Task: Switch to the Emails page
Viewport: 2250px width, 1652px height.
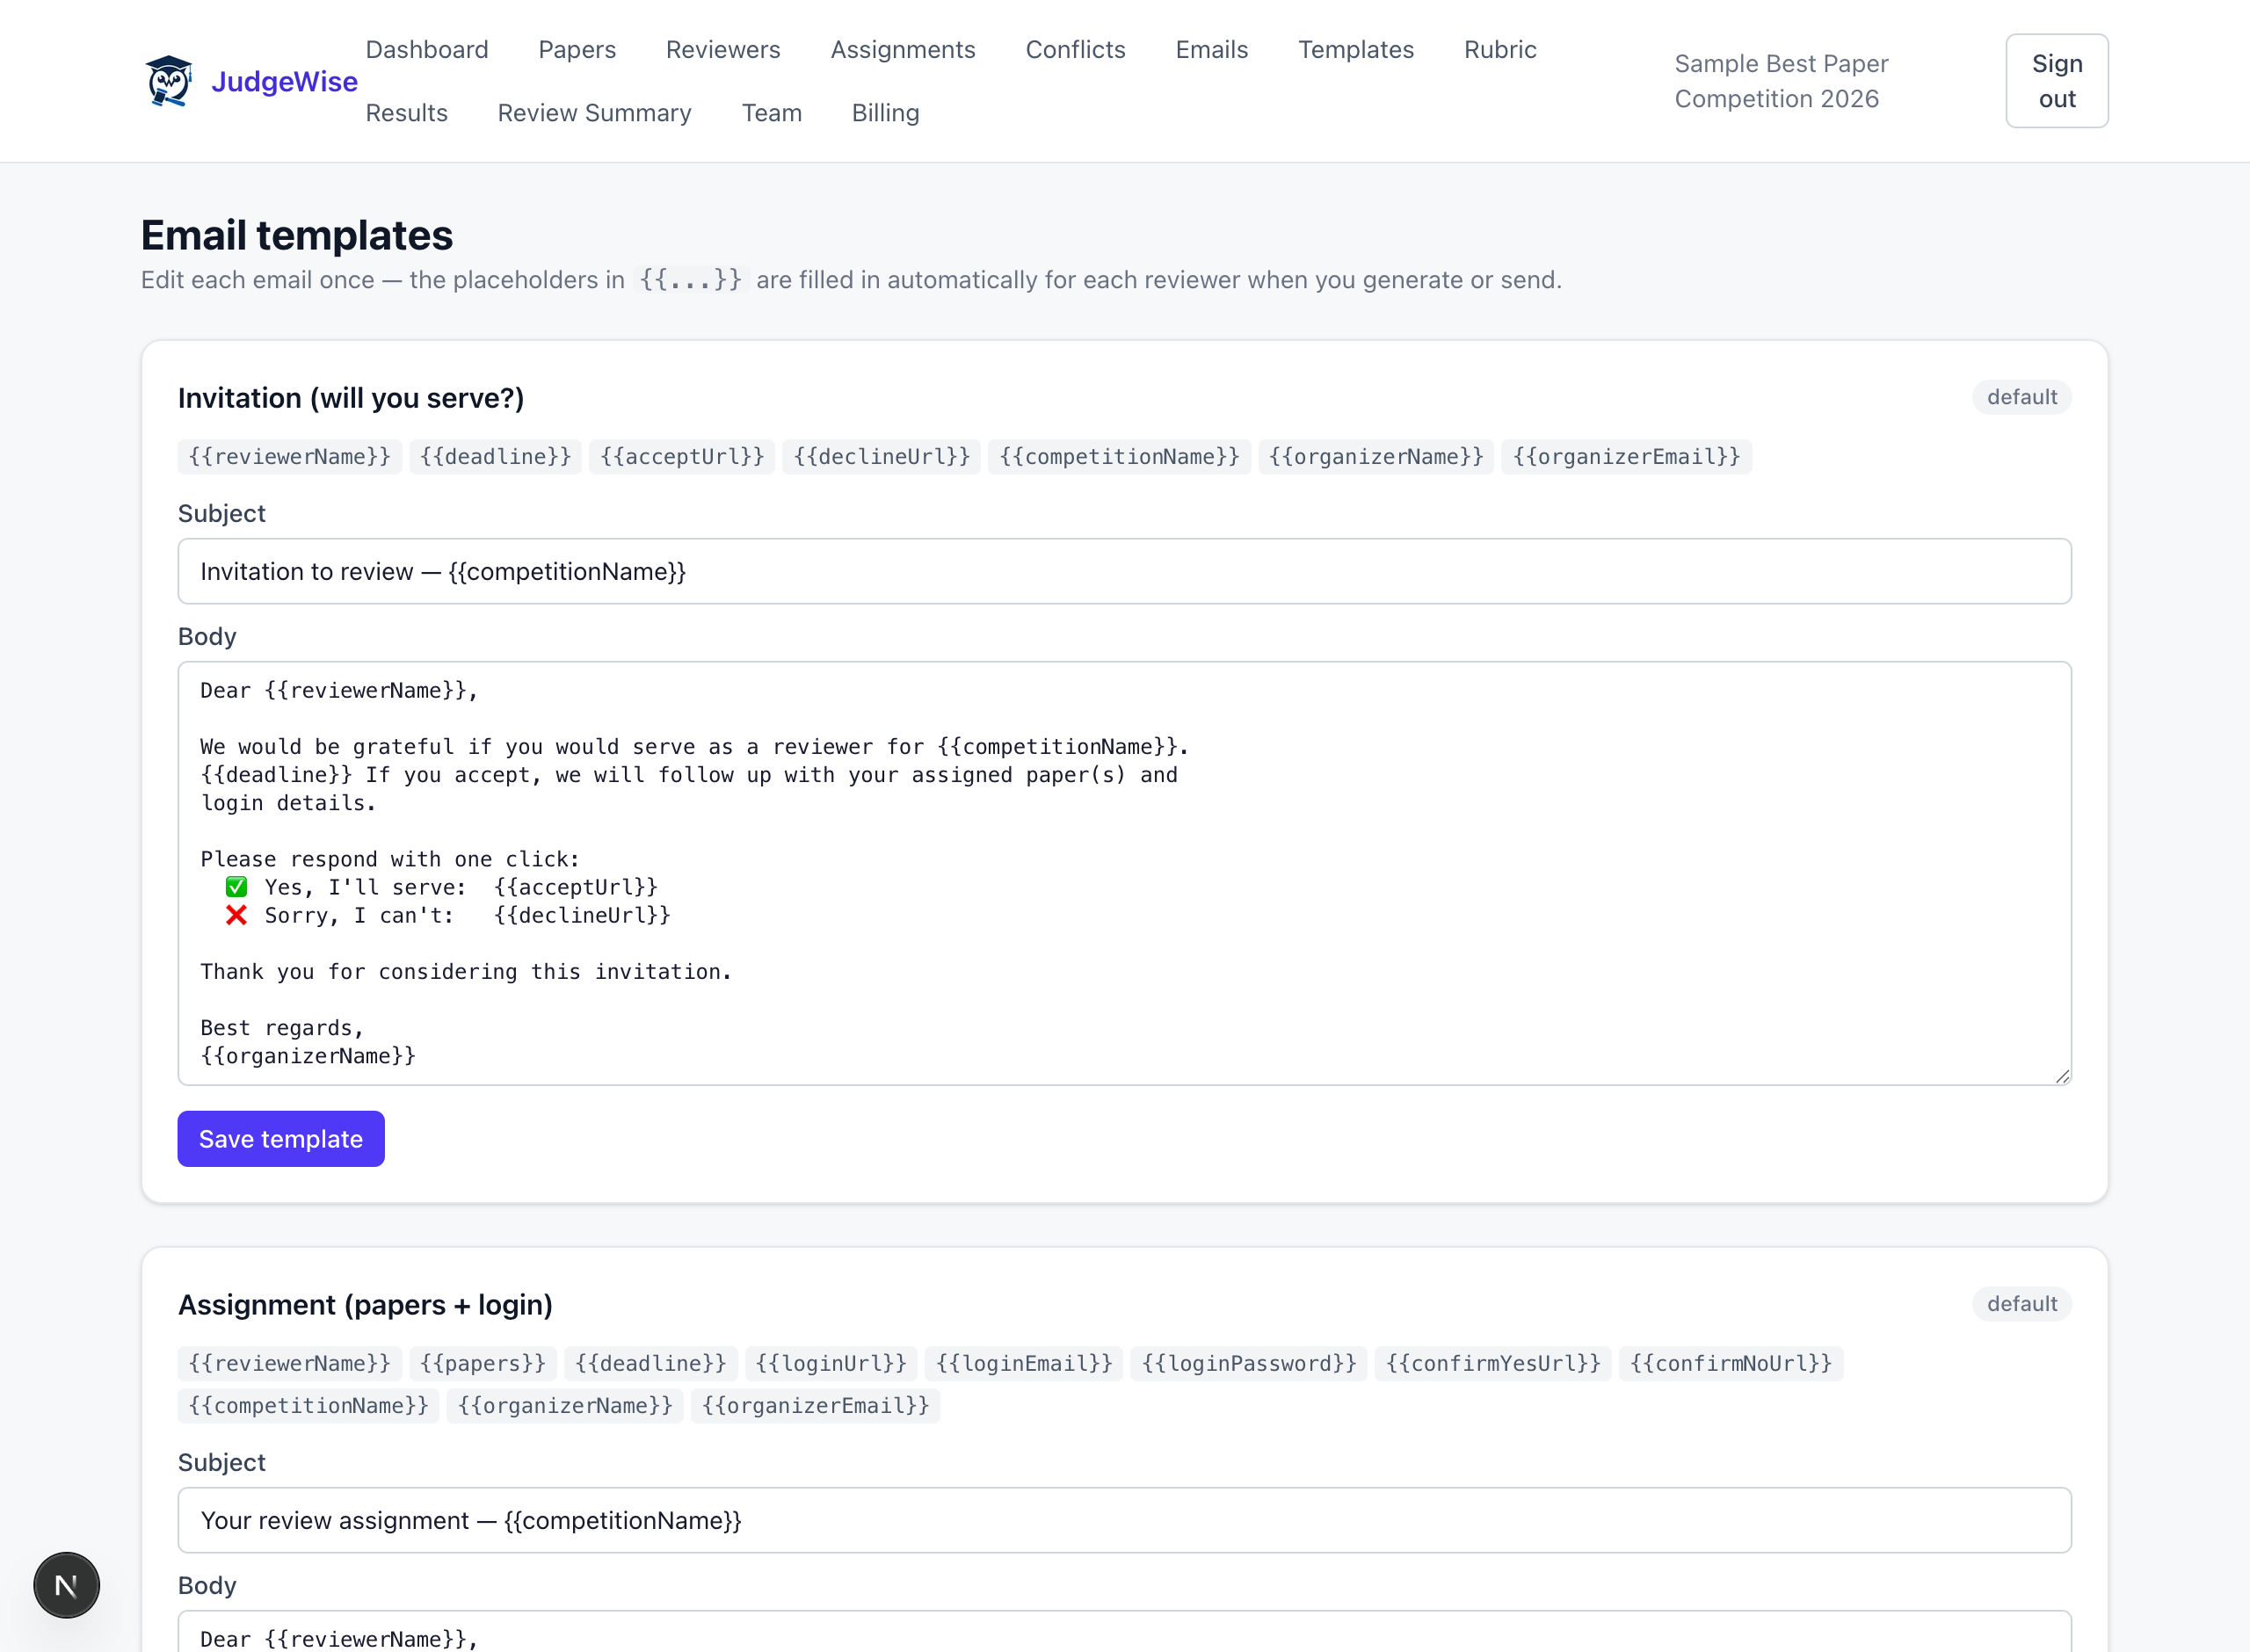Action: pyautogui.click(x=1211, y=49)
